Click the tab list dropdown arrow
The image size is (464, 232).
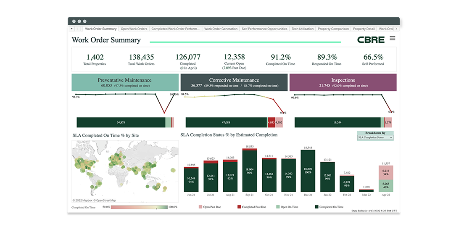(71, 29)
